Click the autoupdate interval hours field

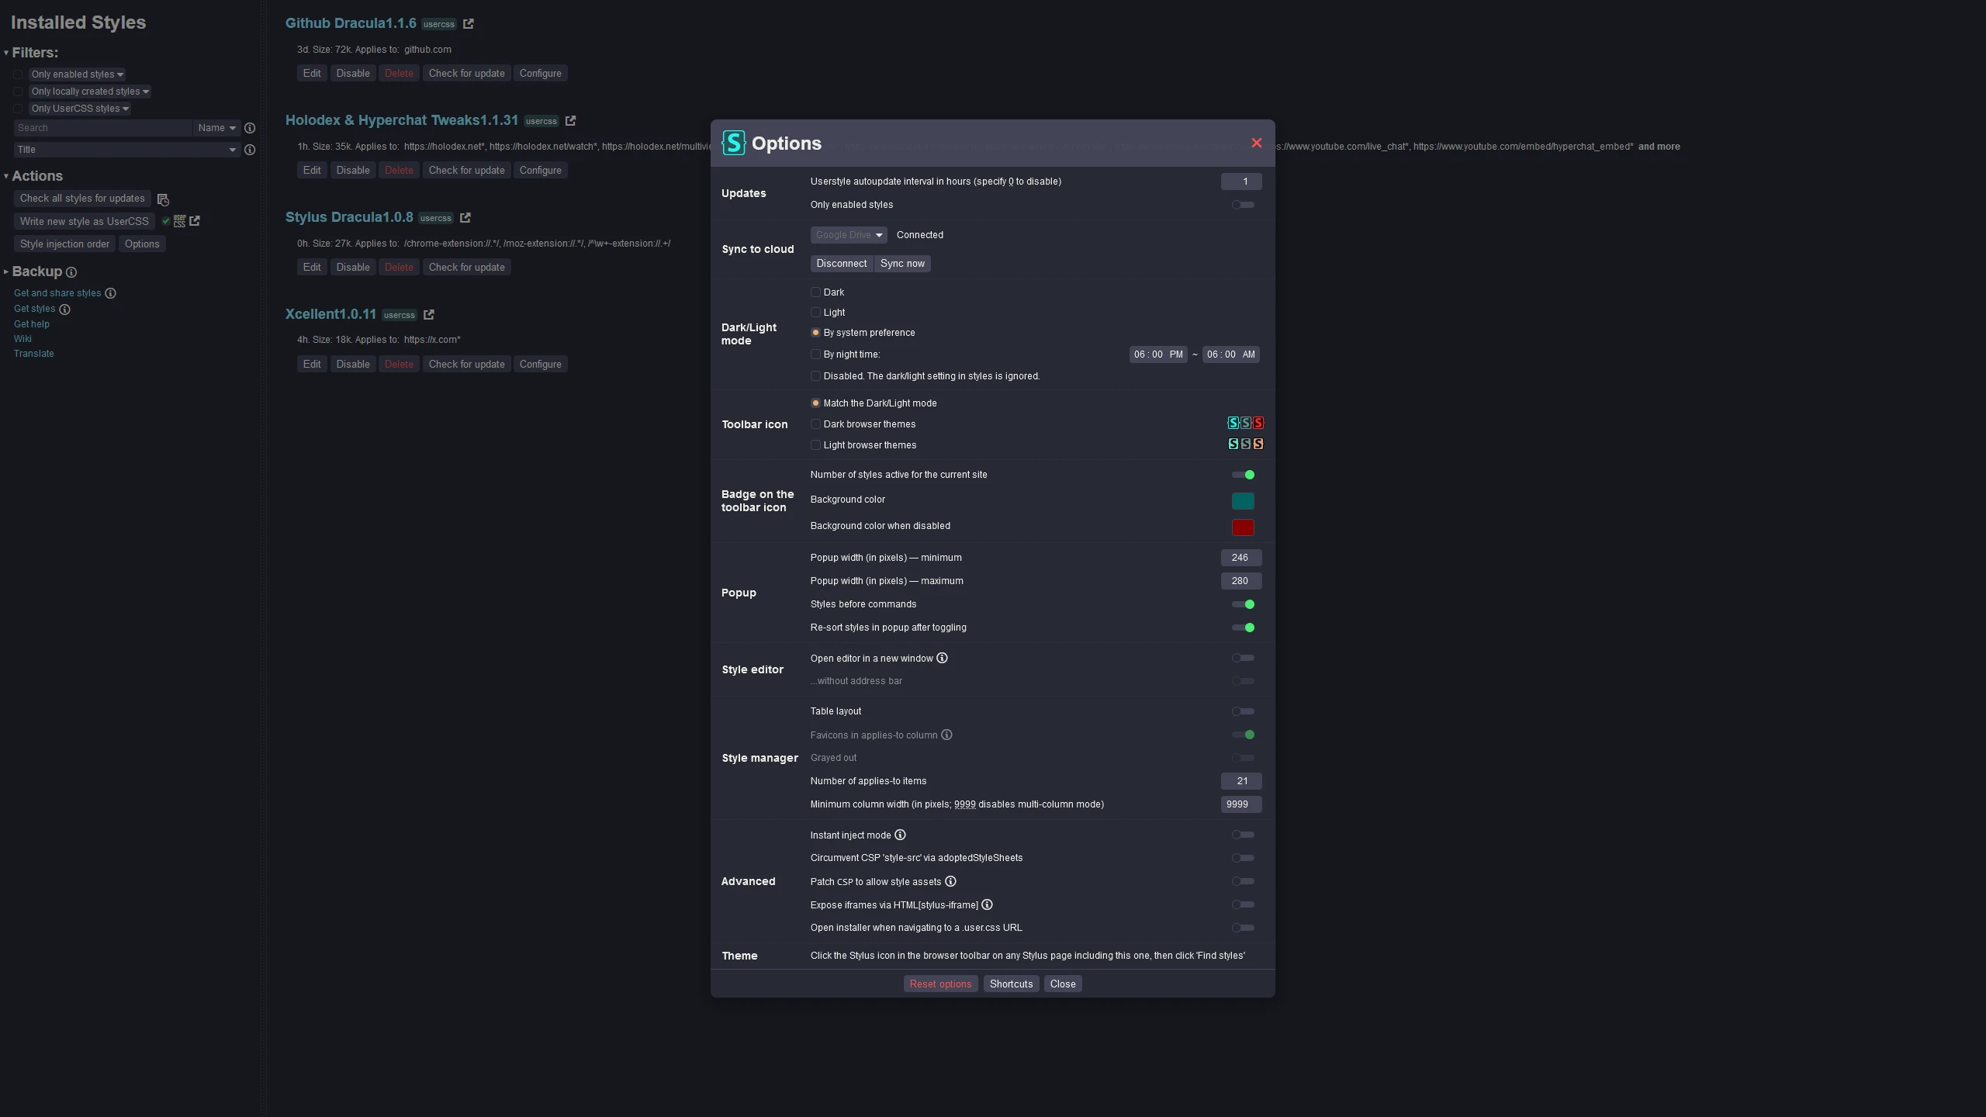pyautogui.click(x=1240, y=182)
